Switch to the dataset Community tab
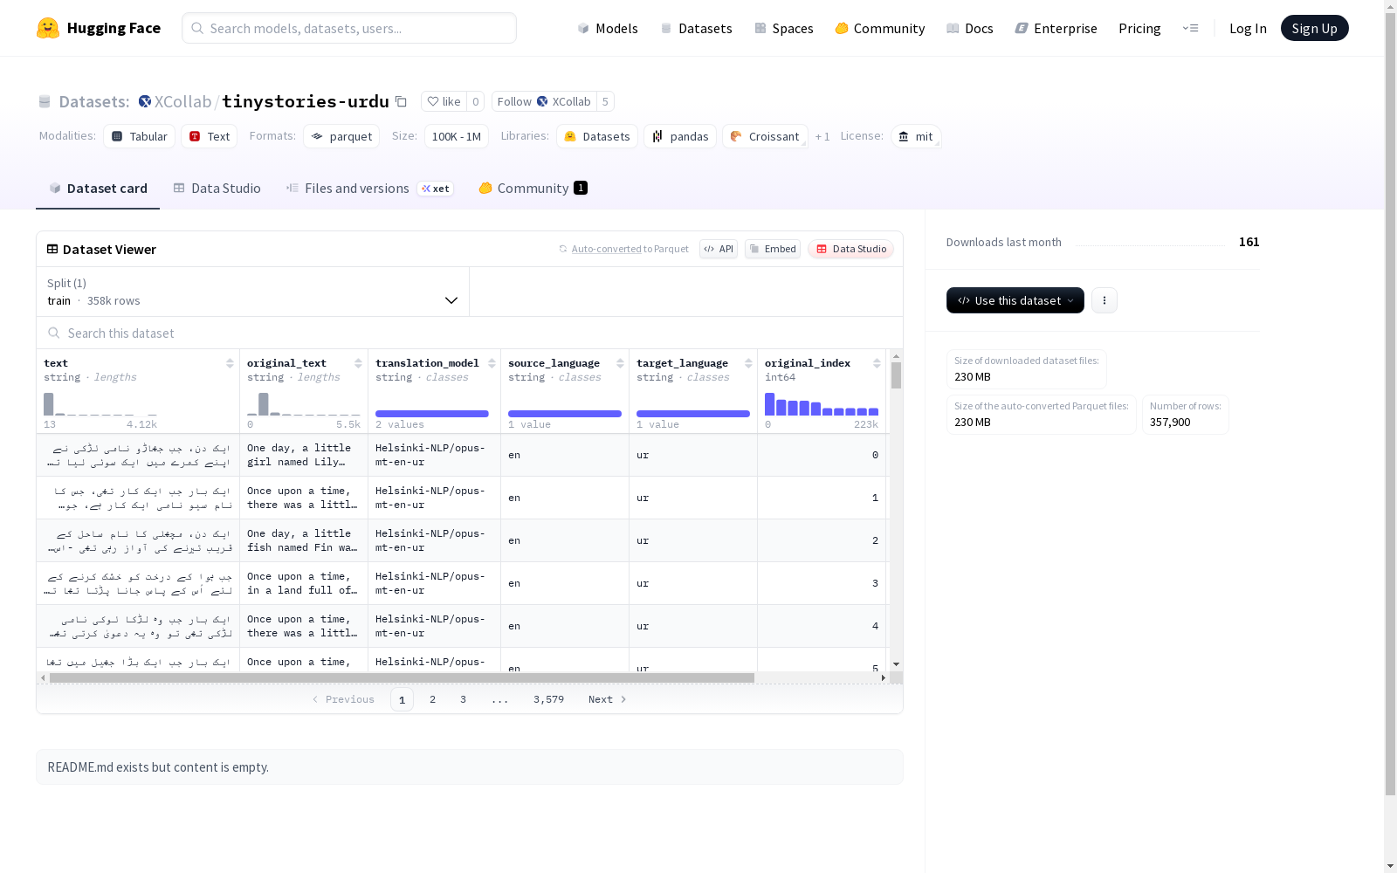 (x=533, y=188)
